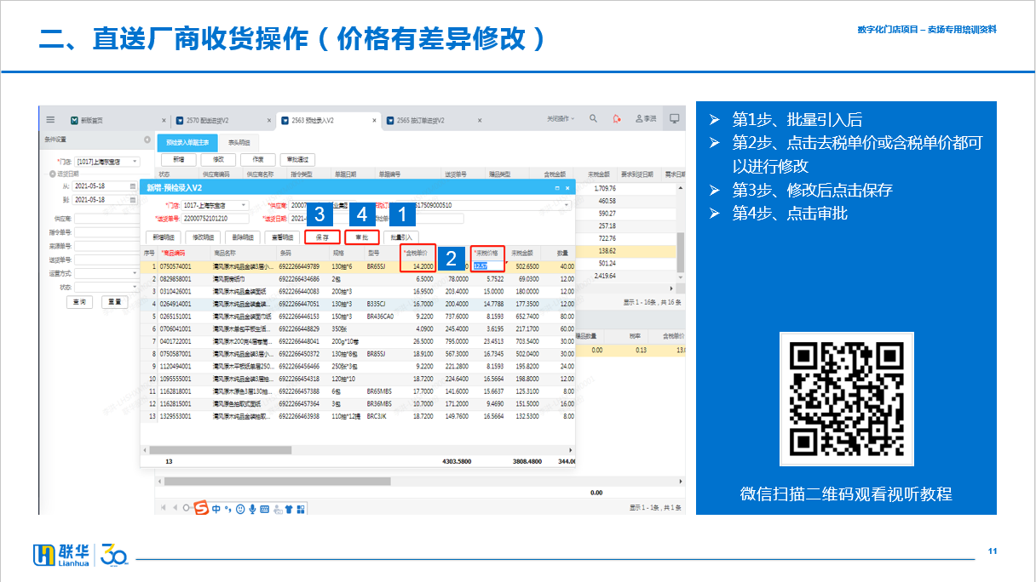Go to previous page pager arrow

click(174, 508)
